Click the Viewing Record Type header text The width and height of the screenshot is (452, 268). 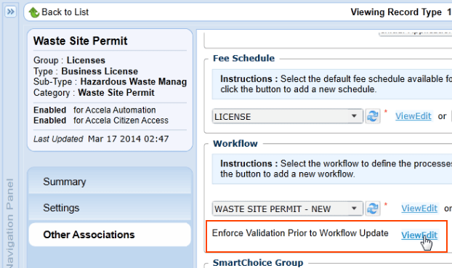(396, 12)
